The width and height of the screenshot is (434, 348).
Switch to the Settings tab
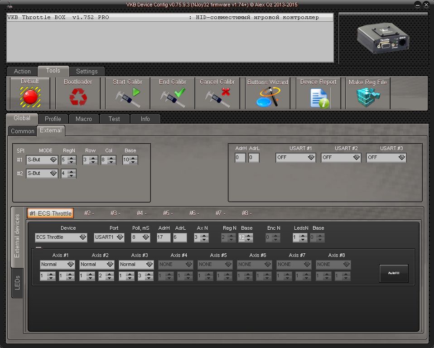pyautogui.click(x=87, y=71)
